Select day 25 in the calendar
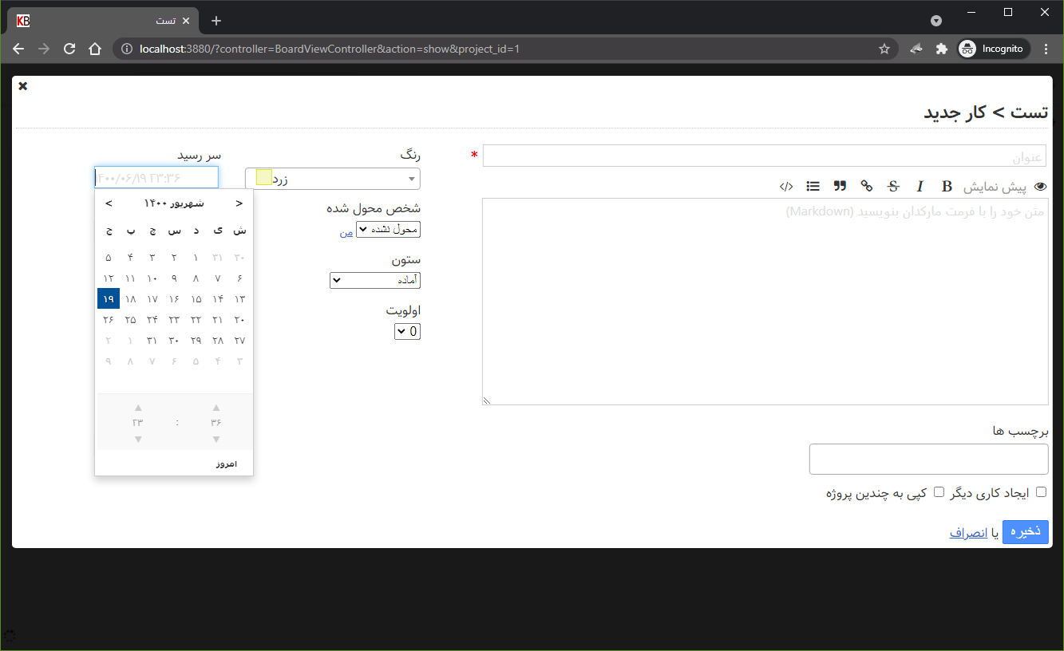This screenshot has width=1064, height=651. (x=130, y=320)
